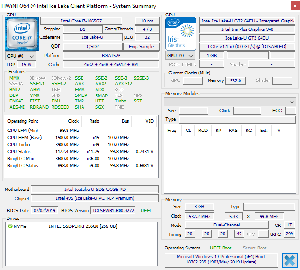Click the GPU memory 1 GB field
Viewport: 300px width, 270px height.
[211, 56]
